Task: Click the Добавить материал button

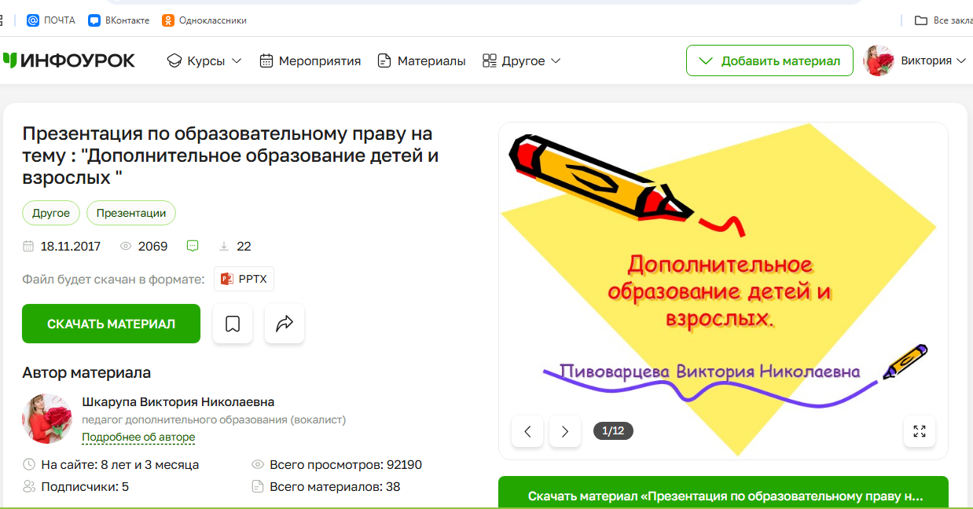Action: pyautogui.click(x=769, y=60)
